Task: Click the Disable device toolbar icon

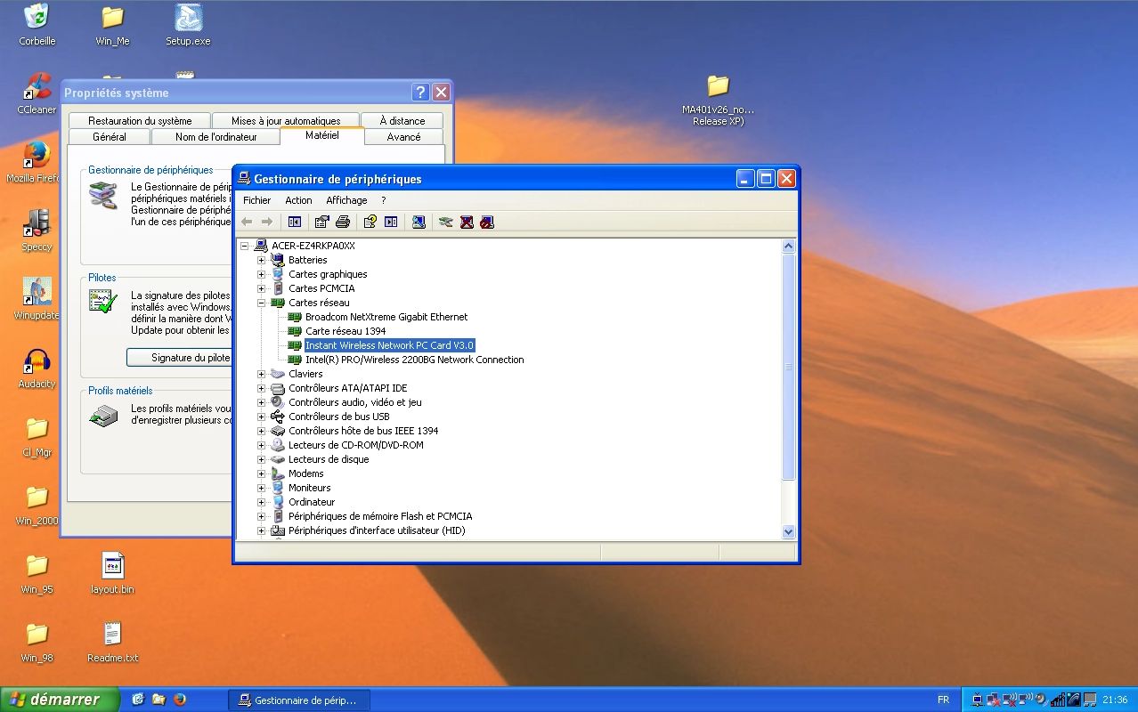Action: coord(486,222)
